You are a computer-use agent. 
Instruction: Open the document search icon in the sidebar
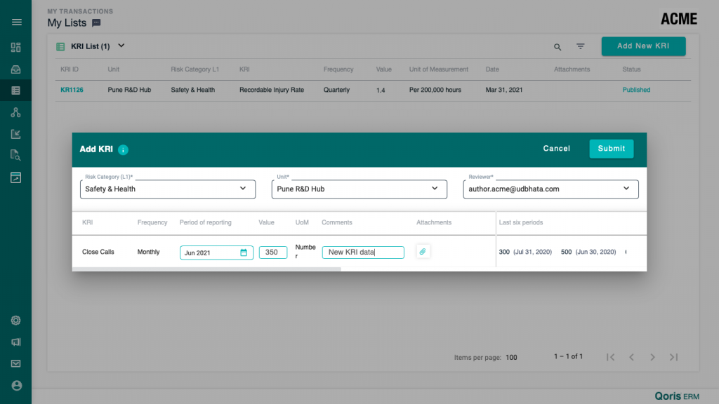pyautogui.click(x=15, y=155)
